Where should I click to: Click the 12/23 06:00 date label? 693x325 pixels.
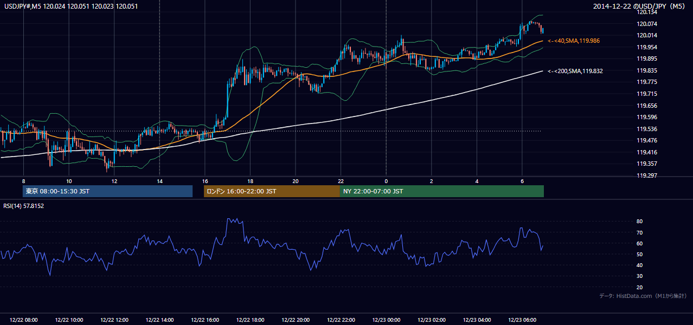pos(522,320)
